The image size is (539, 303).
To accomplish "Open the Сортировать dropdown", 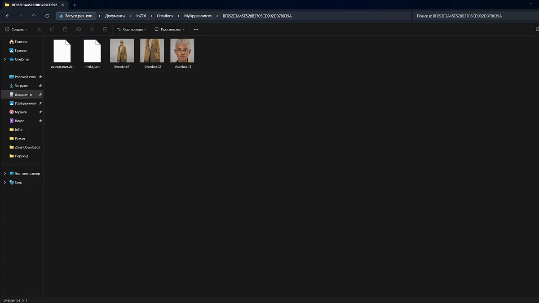I will [x=132, y=29].
